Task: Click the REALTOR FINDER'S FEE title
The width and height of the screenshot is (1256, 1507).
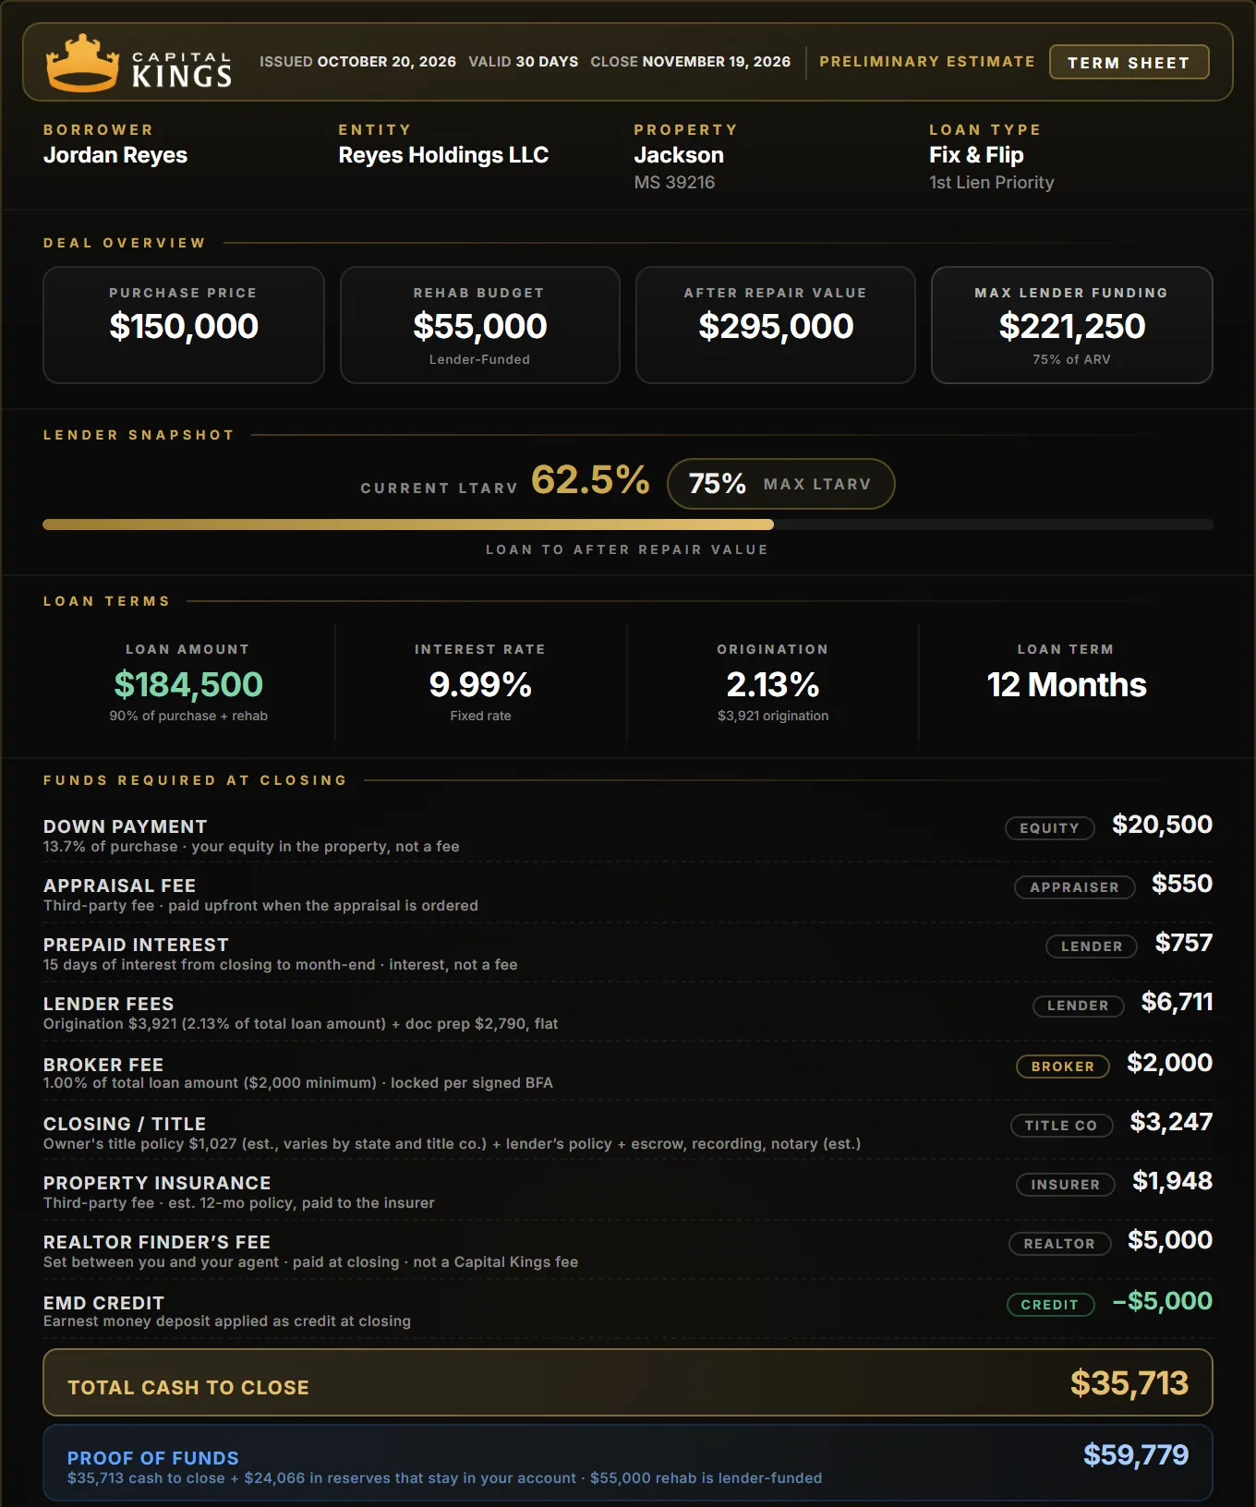Action: point(157,1242)
